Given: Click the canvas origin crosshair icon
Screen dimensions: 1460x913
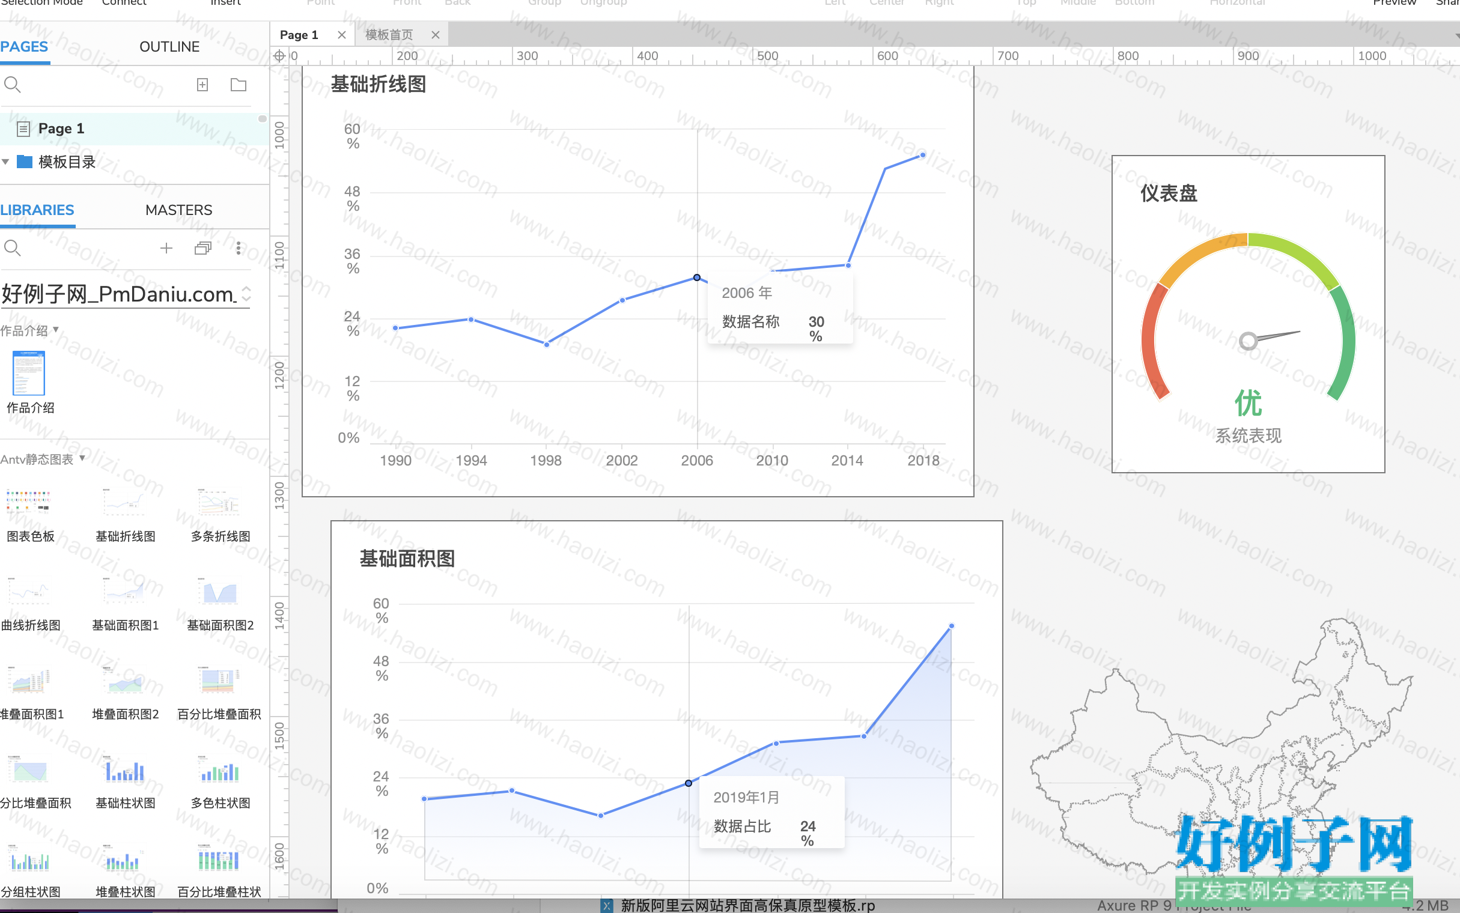Looking at the screenshot, I should (x=279, y=56).
